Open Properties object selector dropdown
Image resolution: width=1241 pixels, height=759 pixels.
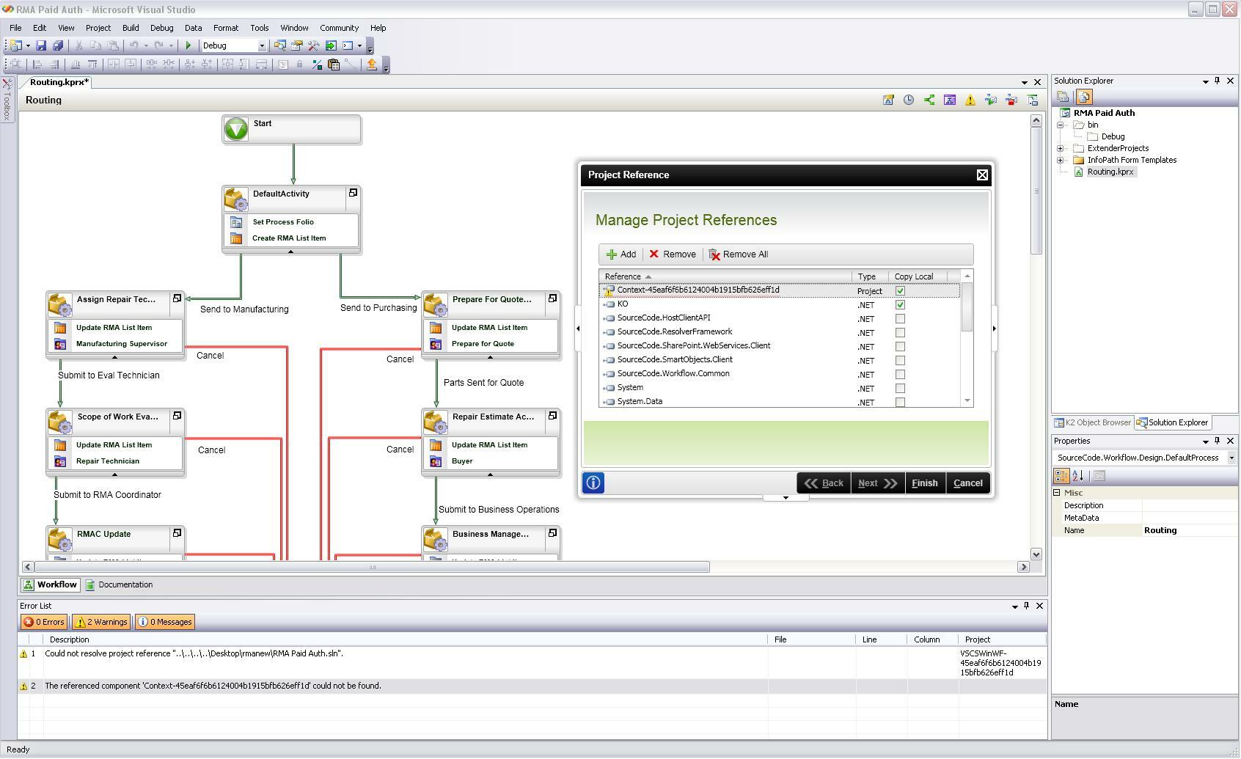[x=1231, y=458]
